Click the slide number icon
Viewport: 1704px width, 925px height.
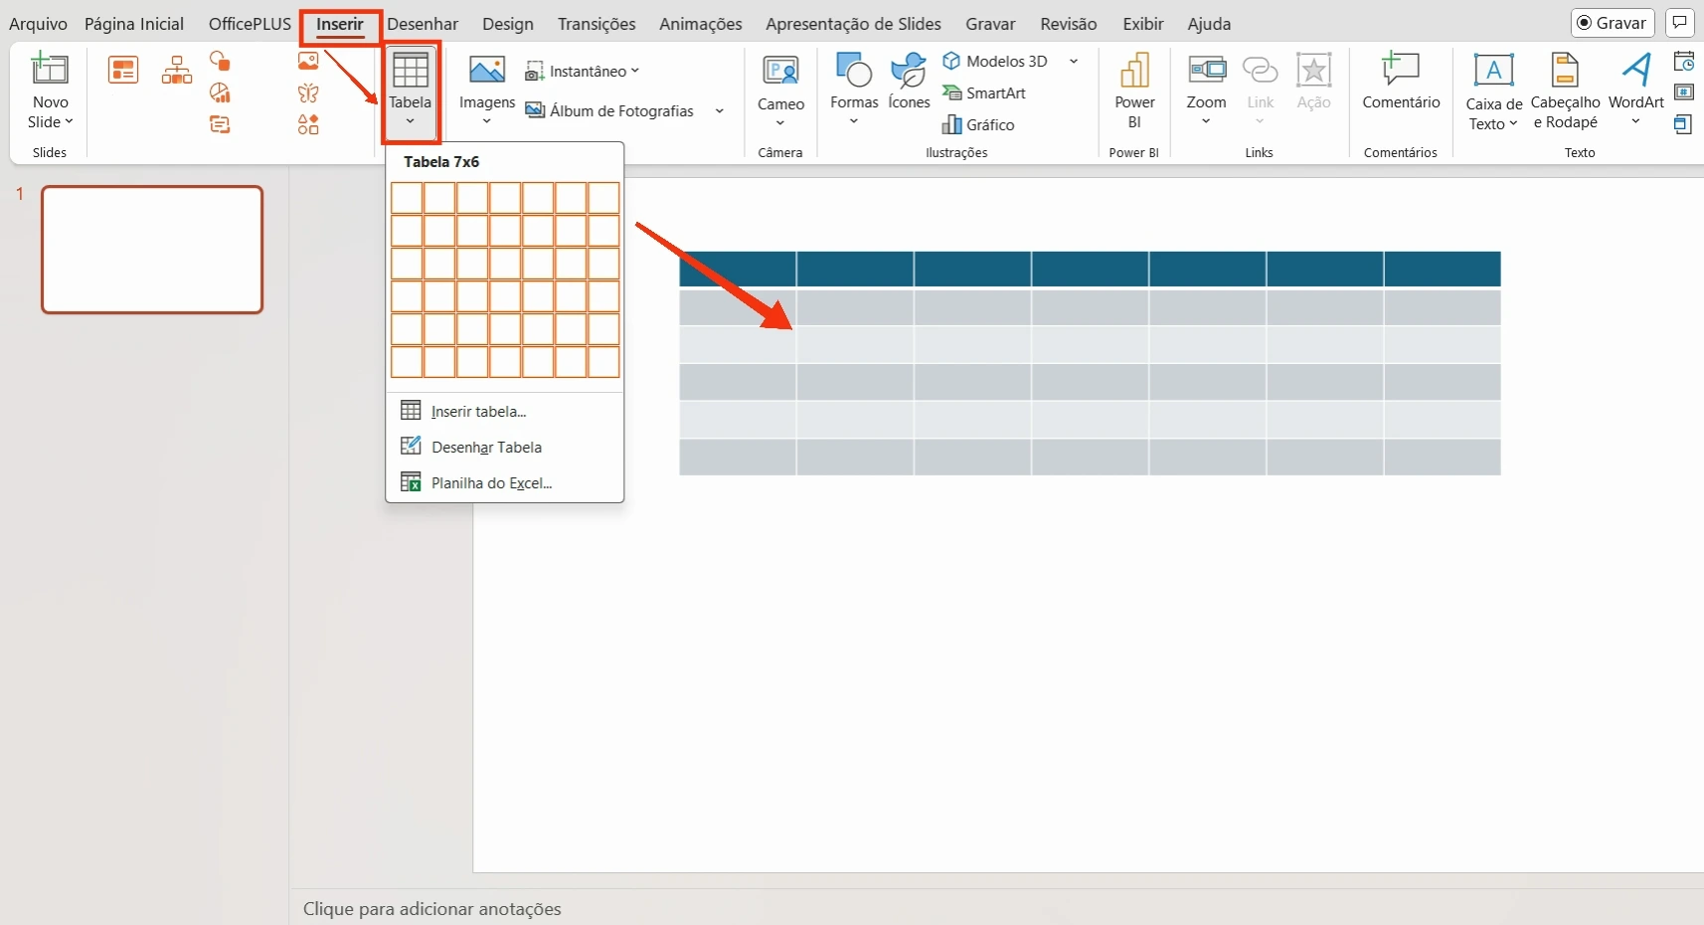pos(1683,92)
